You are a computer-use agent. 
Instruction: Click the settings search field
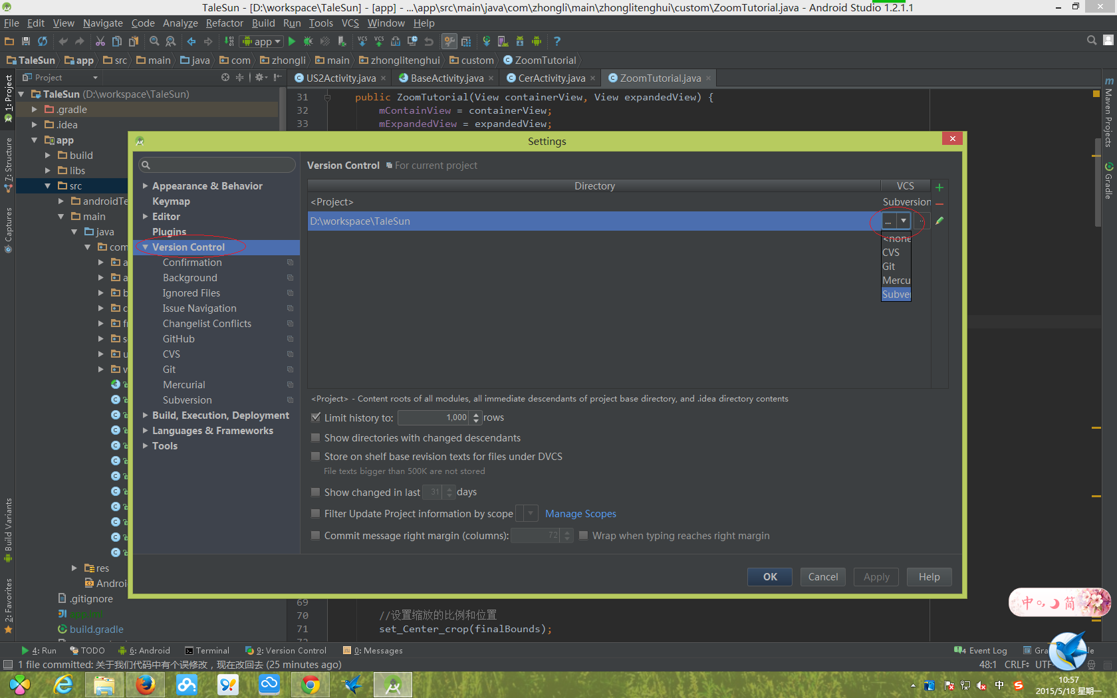[x=217, y=165]
